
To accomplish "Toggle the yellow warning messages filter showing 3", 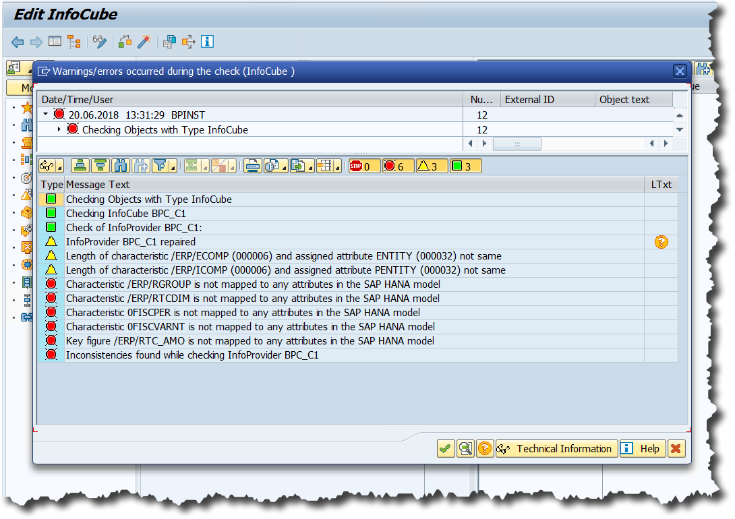I will click(x=432, y=166).
